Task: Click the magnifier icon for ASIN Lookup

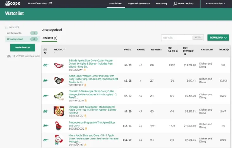Action: (x=176, y=4)
